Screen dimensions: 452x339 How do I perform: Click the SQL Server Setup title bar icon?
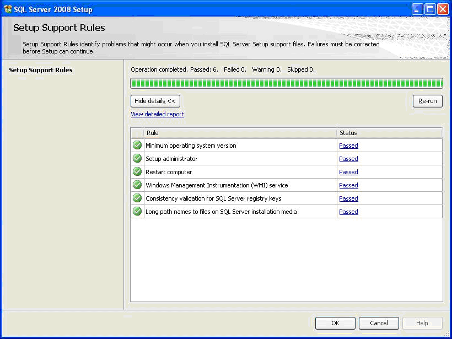8,9
